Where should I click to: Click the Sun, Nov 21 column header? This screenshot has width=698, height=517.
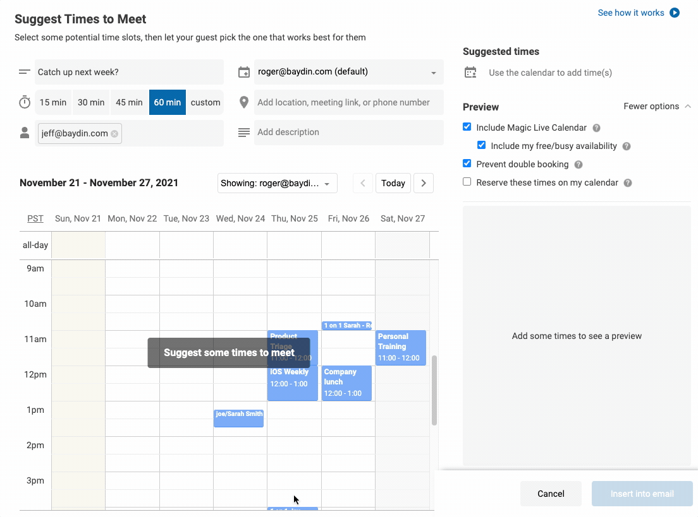coord(78,218)
